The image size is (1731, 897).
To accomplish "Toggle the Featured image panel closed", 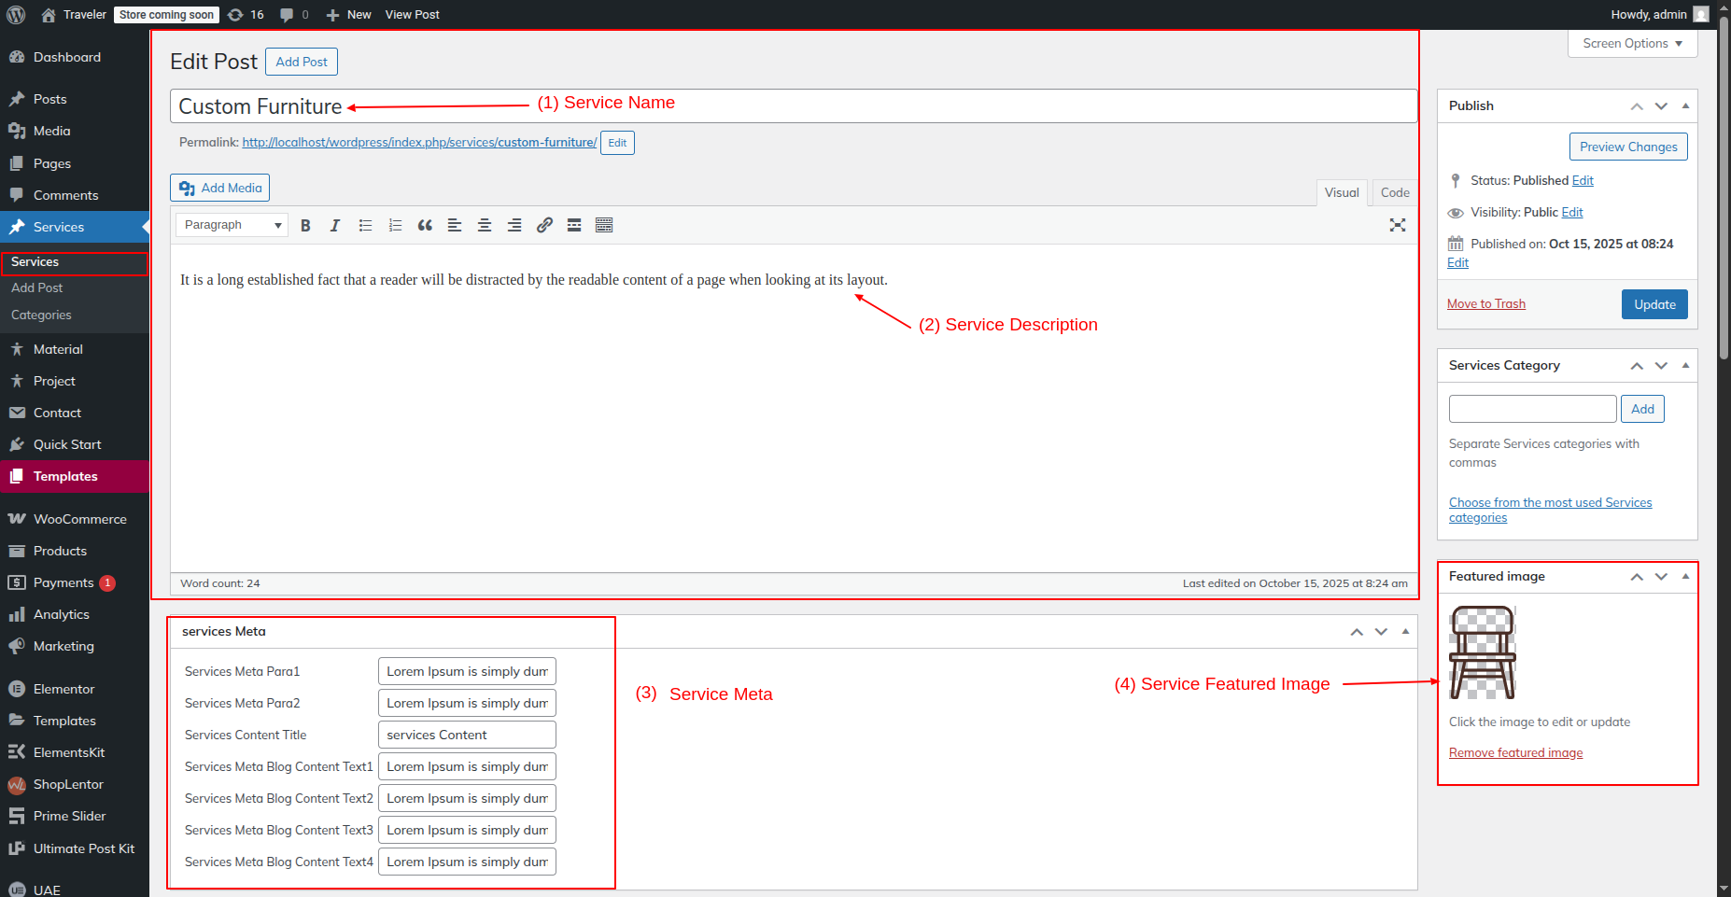I will pyautogui.click(x=1685, y=577).
